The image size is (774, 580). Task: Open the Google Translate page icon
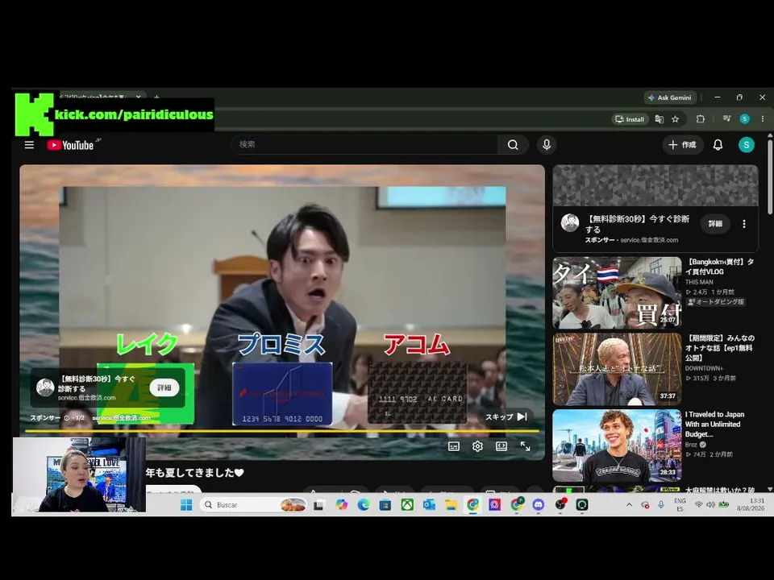[x=659, y=119]
